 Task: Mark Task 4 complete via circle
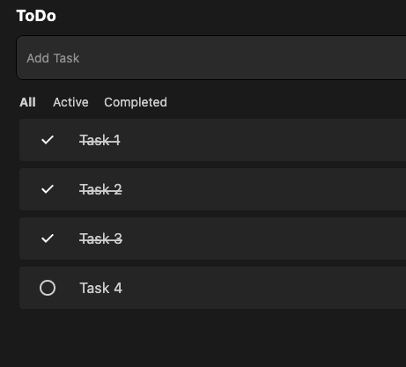pyautogui.click(x=48, y=288)
